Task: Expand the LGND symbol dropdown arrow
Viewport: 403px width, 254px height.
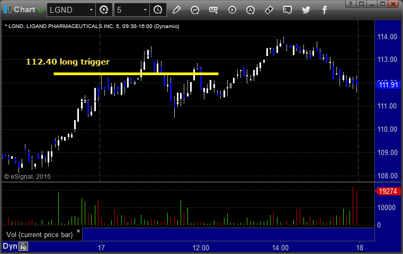Action: coord(91,10)
